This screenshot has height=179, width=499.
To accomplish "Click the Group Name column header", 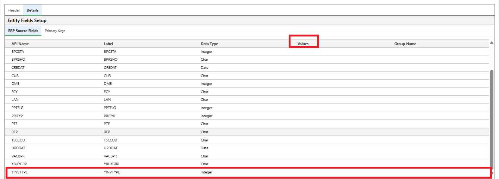I will (x=405, y=44).
